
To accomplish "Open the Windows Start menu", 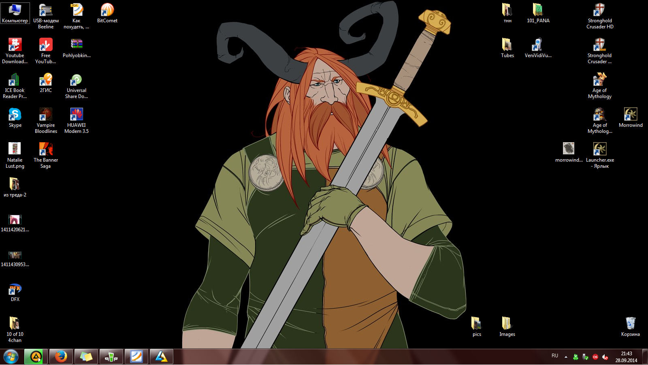I will (x=11, y=357).
